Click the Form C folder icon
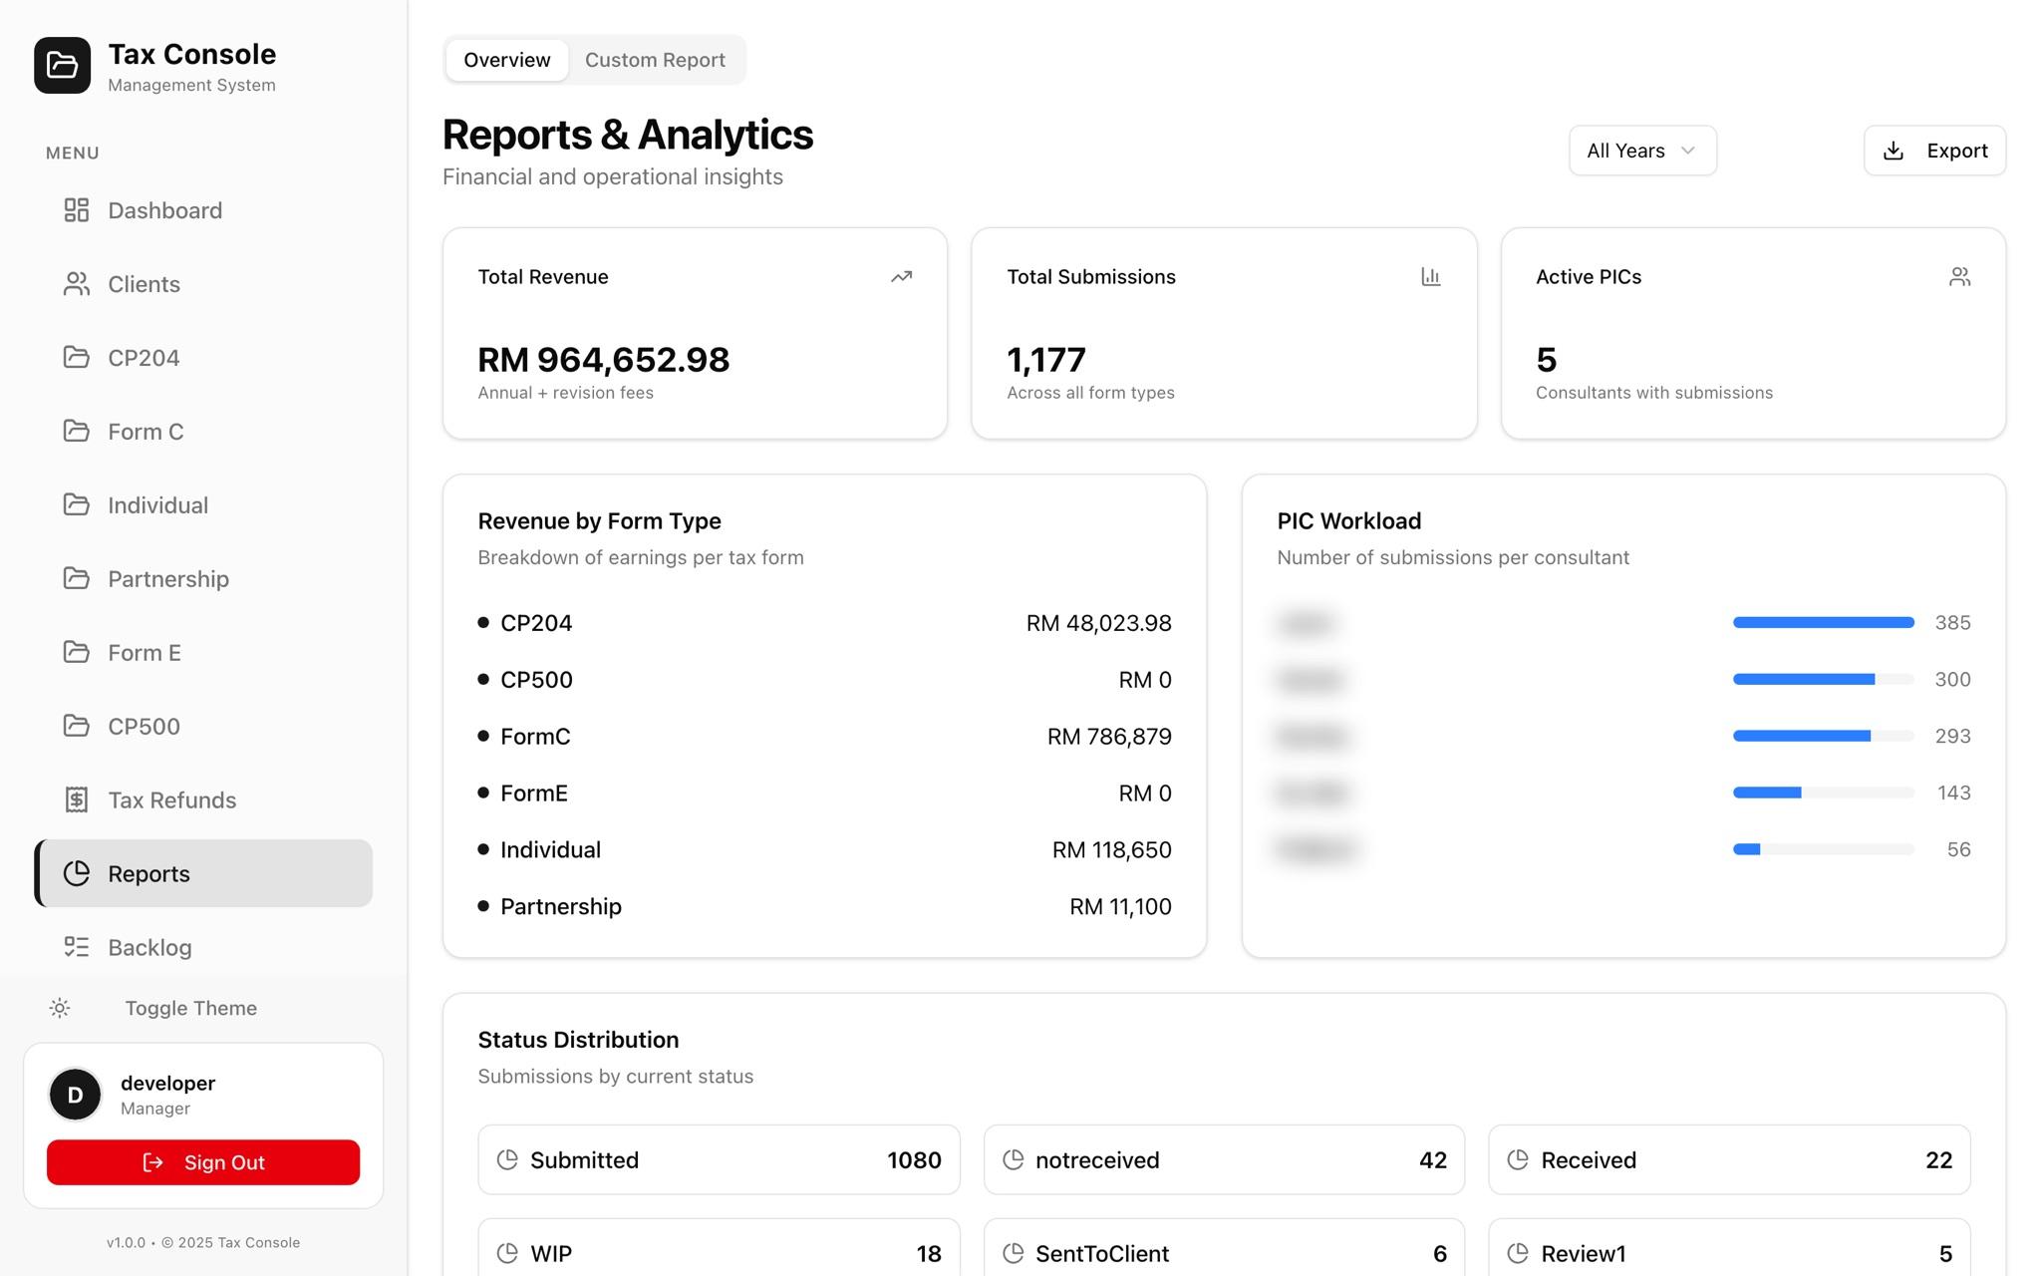This screenshot has height=1276, width=2041. (77, 431)
